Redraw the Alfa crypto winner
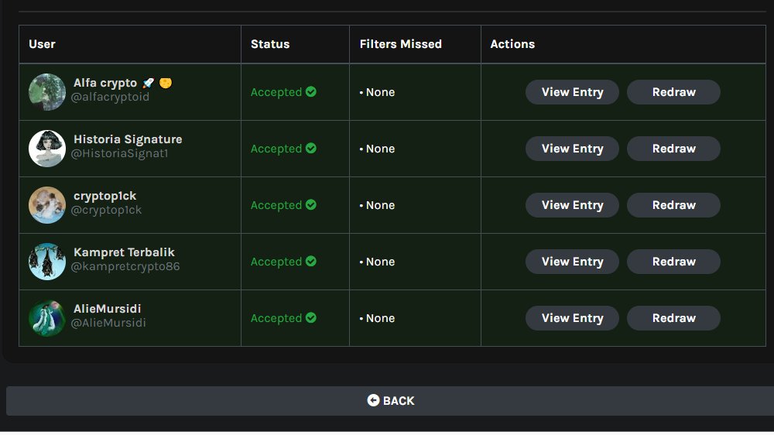Image resolution: width=774 pixels, height=435 pixels. click(674, 92)
